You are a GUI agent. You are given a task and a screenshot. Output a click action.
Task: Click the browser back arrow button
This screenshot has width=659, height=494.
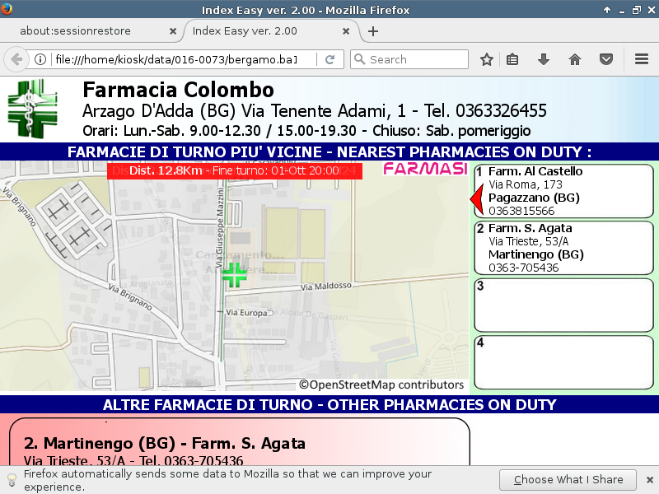tap(16, 59)
